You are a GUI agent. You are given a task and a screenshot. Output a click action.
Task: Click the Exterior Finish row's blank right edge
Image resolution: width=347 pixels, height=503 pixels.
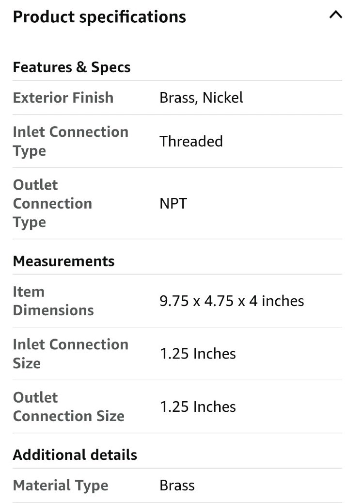pyautogui.click(x=310, y=97)
